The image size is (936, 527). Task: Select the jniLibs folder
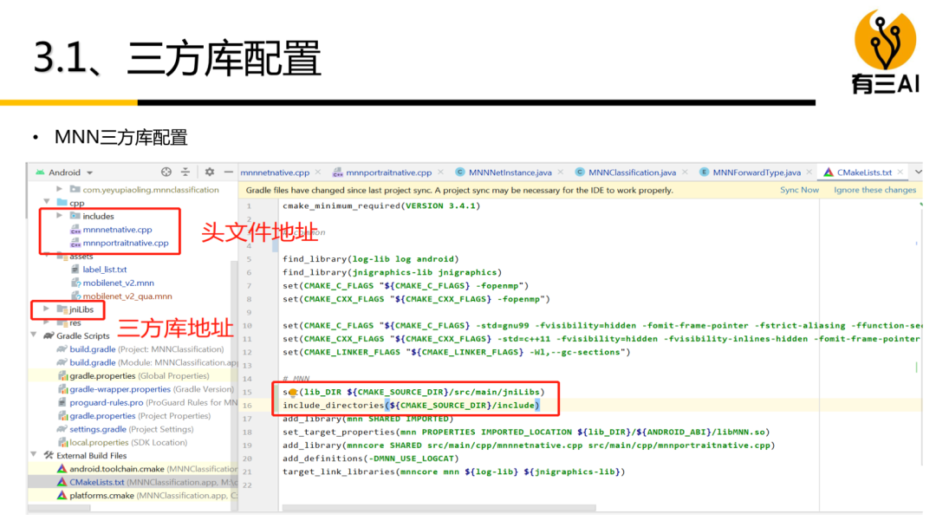[x=81, y=309]
